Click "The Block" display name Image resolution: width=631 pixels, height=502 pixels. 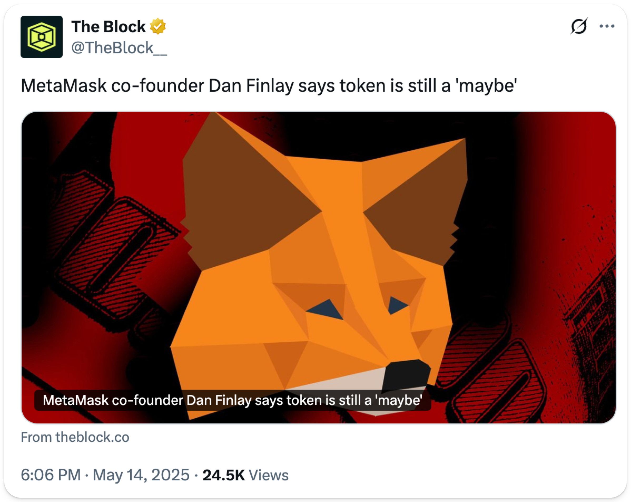[x=108, y=27]
